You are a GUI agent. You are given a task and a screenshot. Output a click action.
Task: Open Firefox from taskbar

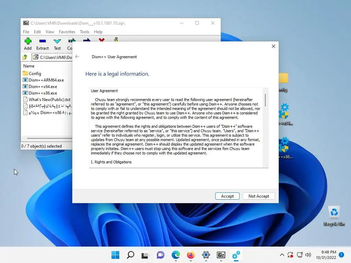(x=191, y=255)
